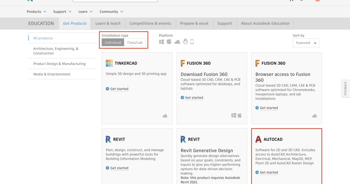Click the AutoCAD red A logo
This screenshot has height=184, width=350.
[x=258, y=139]
